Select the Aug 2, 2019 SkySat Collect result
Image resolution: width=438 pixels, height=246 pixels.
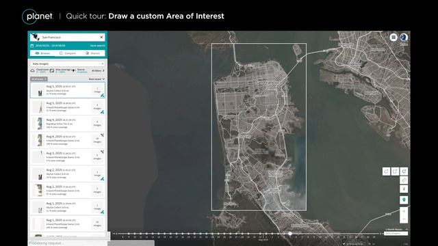68,174
